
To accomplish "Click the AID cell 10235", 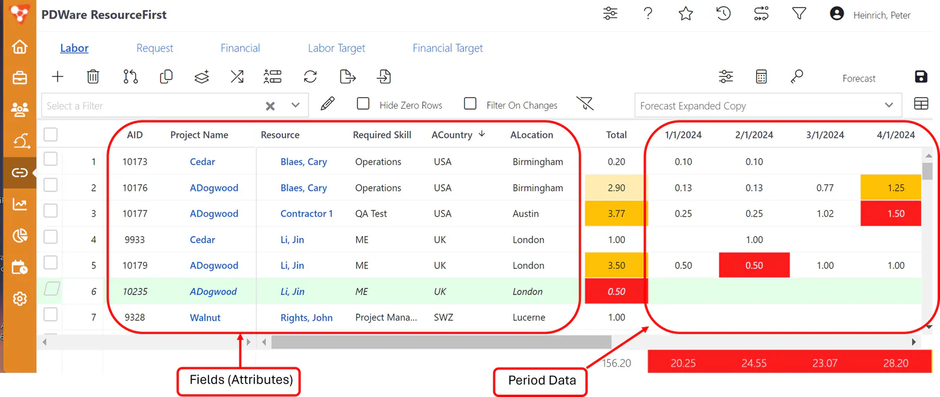I will pos(135,291).
